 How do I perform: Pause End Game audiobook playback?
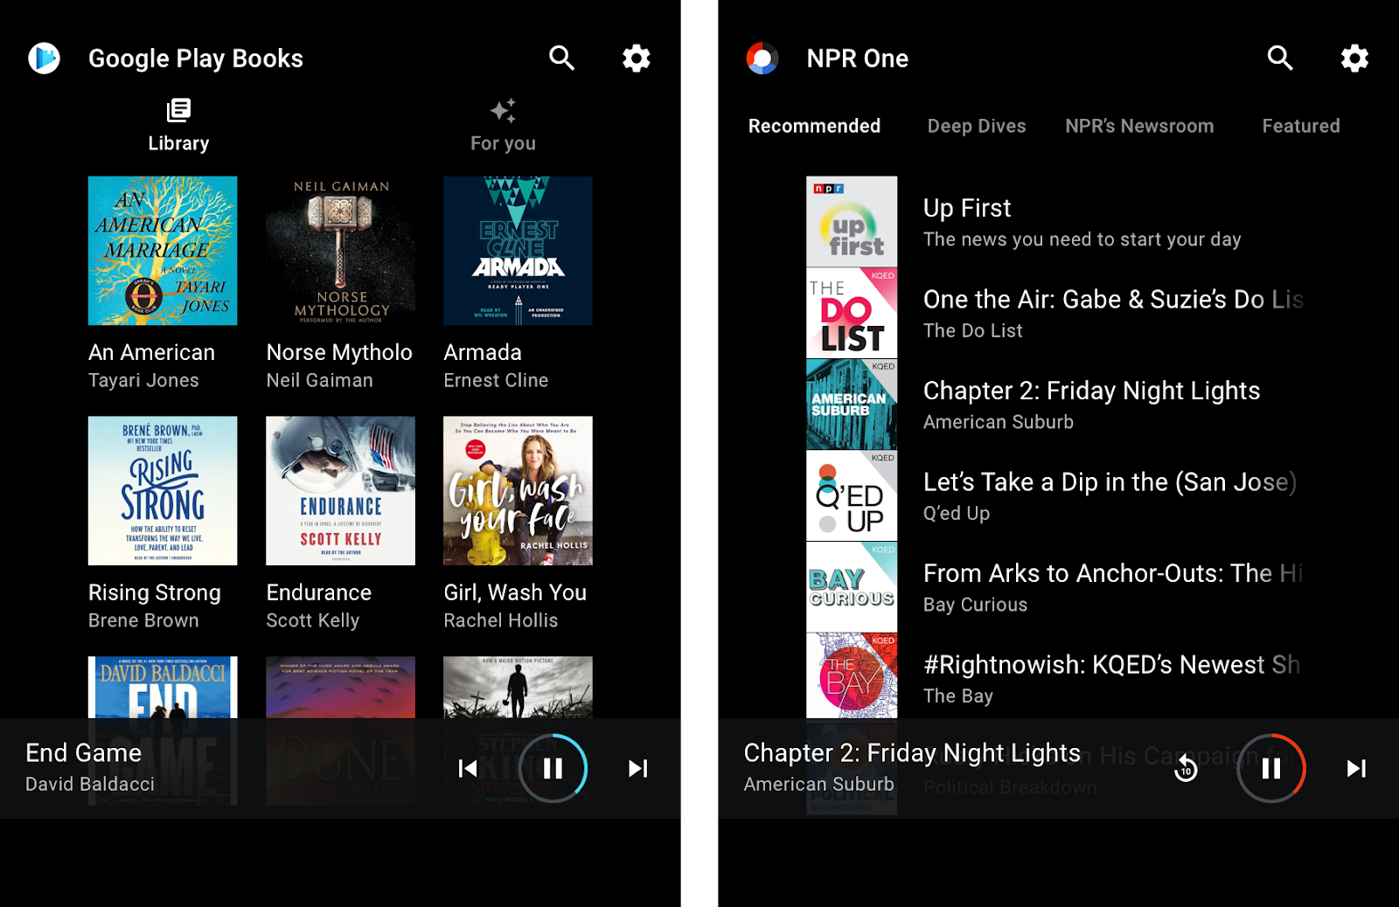(553, 768)
